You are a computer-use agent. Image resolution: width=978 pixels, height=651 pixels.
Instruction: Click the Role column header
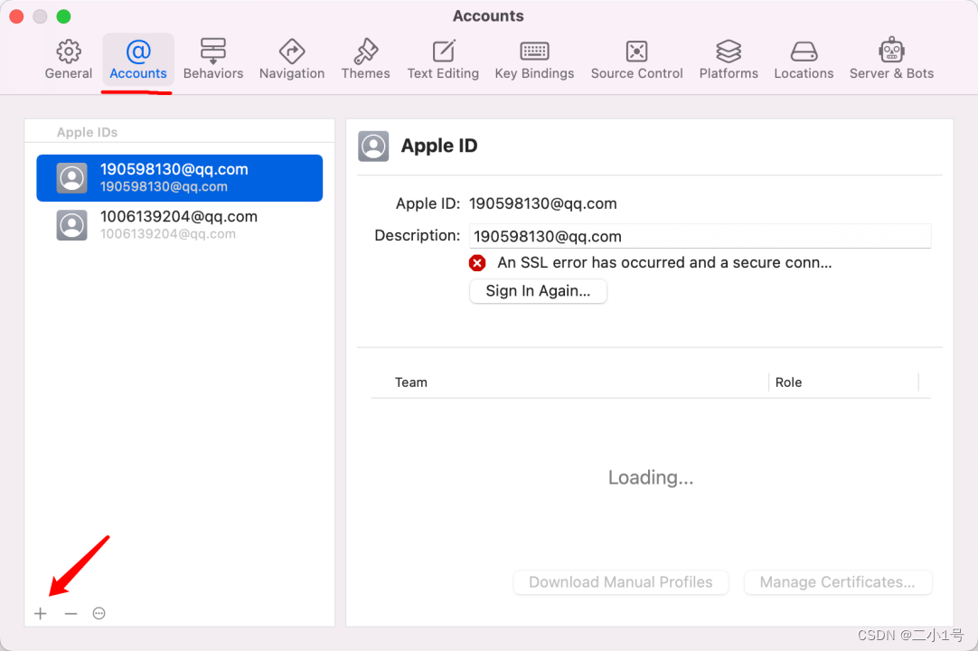[788, 382]
